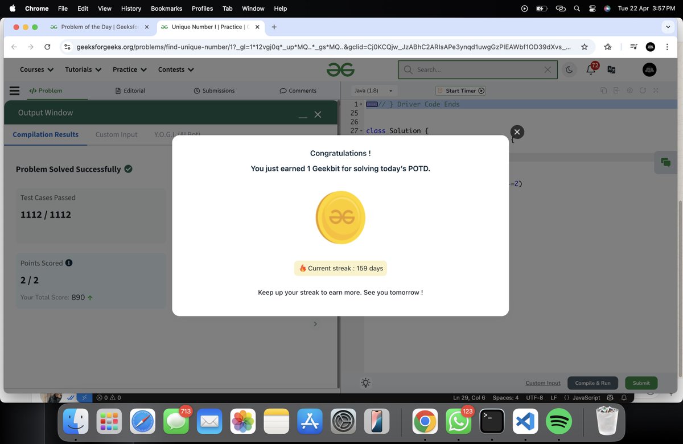Click the Custom Input link near Compile & Run
Viewport: 683px width, 444px height.
coord(543,383)
